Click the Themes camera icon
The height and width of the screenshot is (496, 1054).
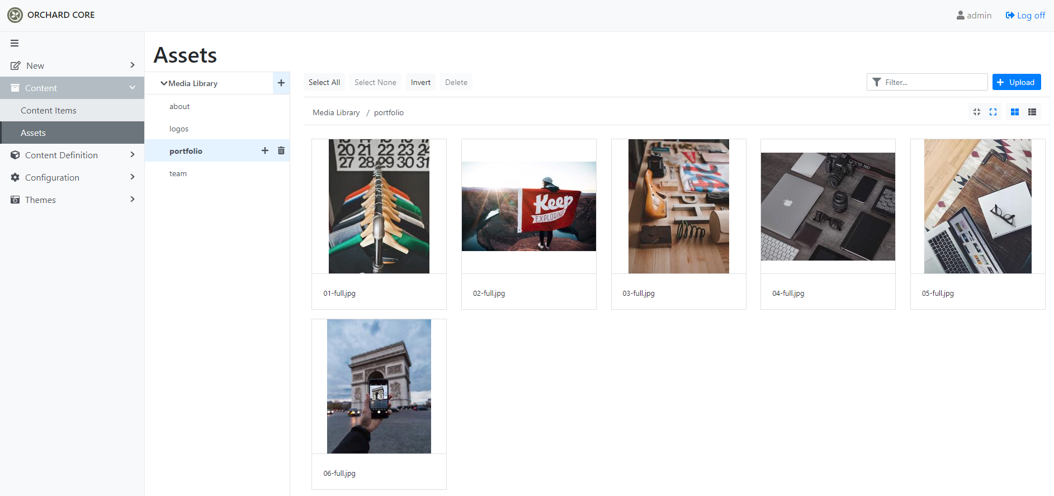15,200
